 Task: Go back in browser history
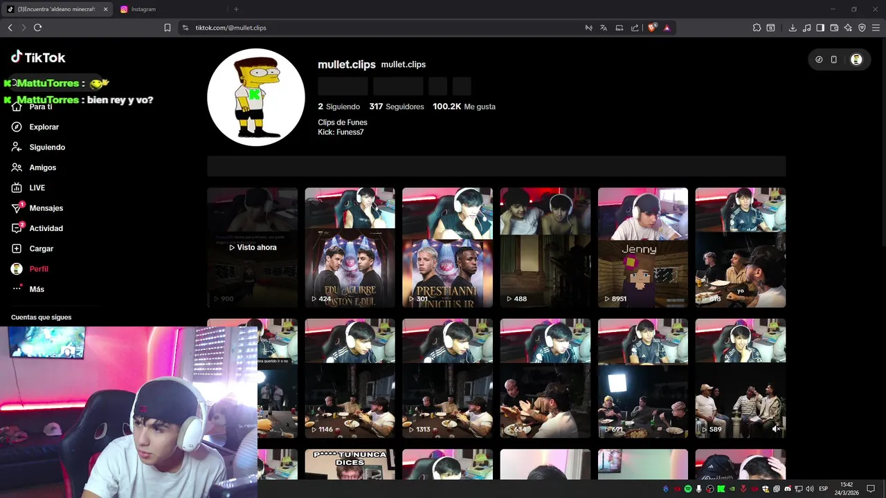point(10,28)
